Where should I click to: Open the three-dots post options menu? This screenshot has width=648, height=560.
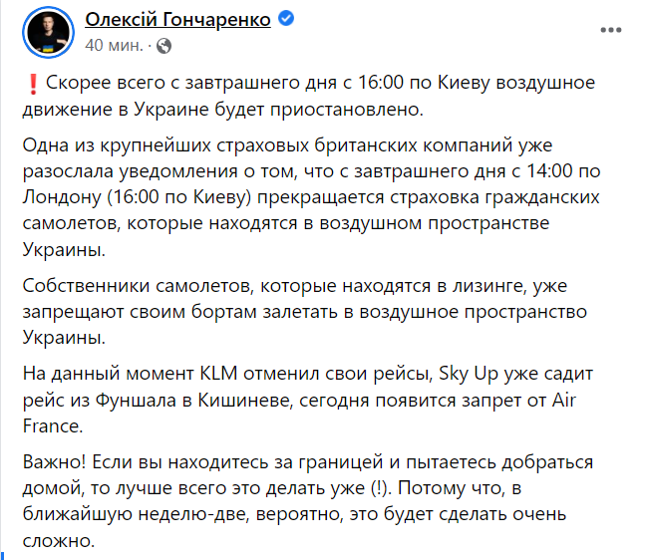coord(611,30)
